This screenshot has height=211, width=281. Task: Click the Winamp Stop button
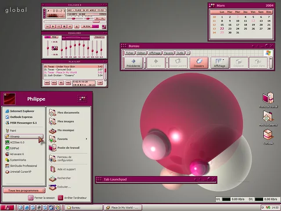tap(64, 26)
